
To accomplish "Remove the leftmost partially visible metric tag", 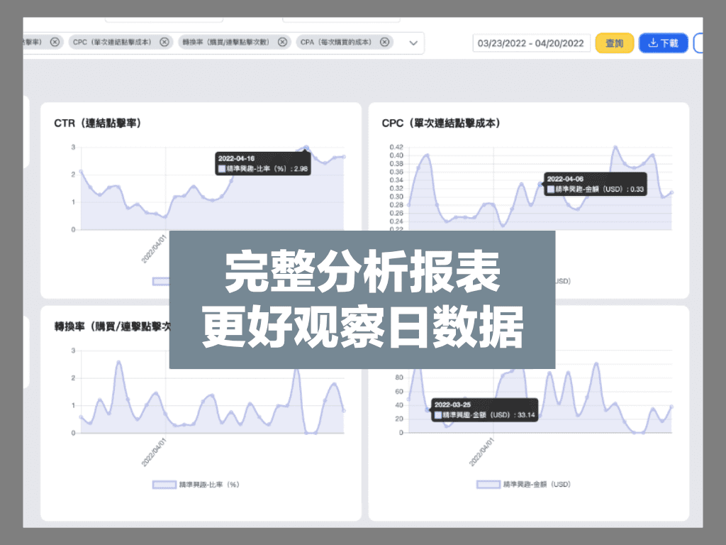I will (x=55, y=43).
